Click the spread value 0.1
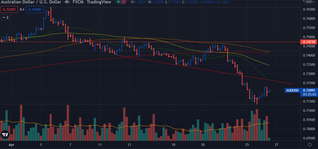Viewport: 318px width, 149px height. 22,10
